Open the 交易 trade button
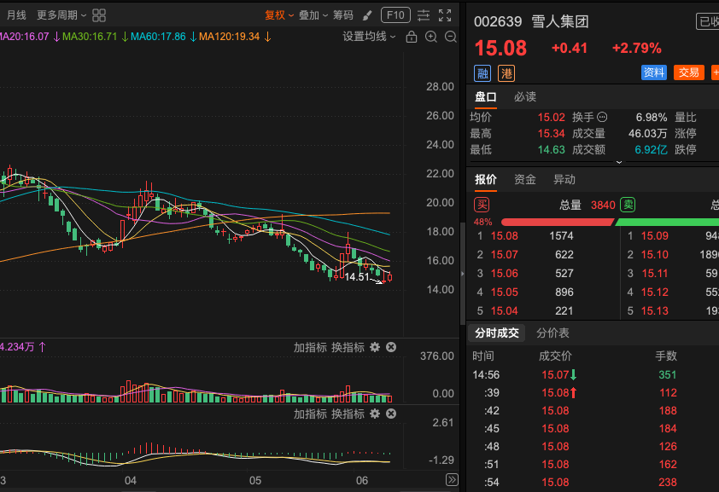 (689, 72)
